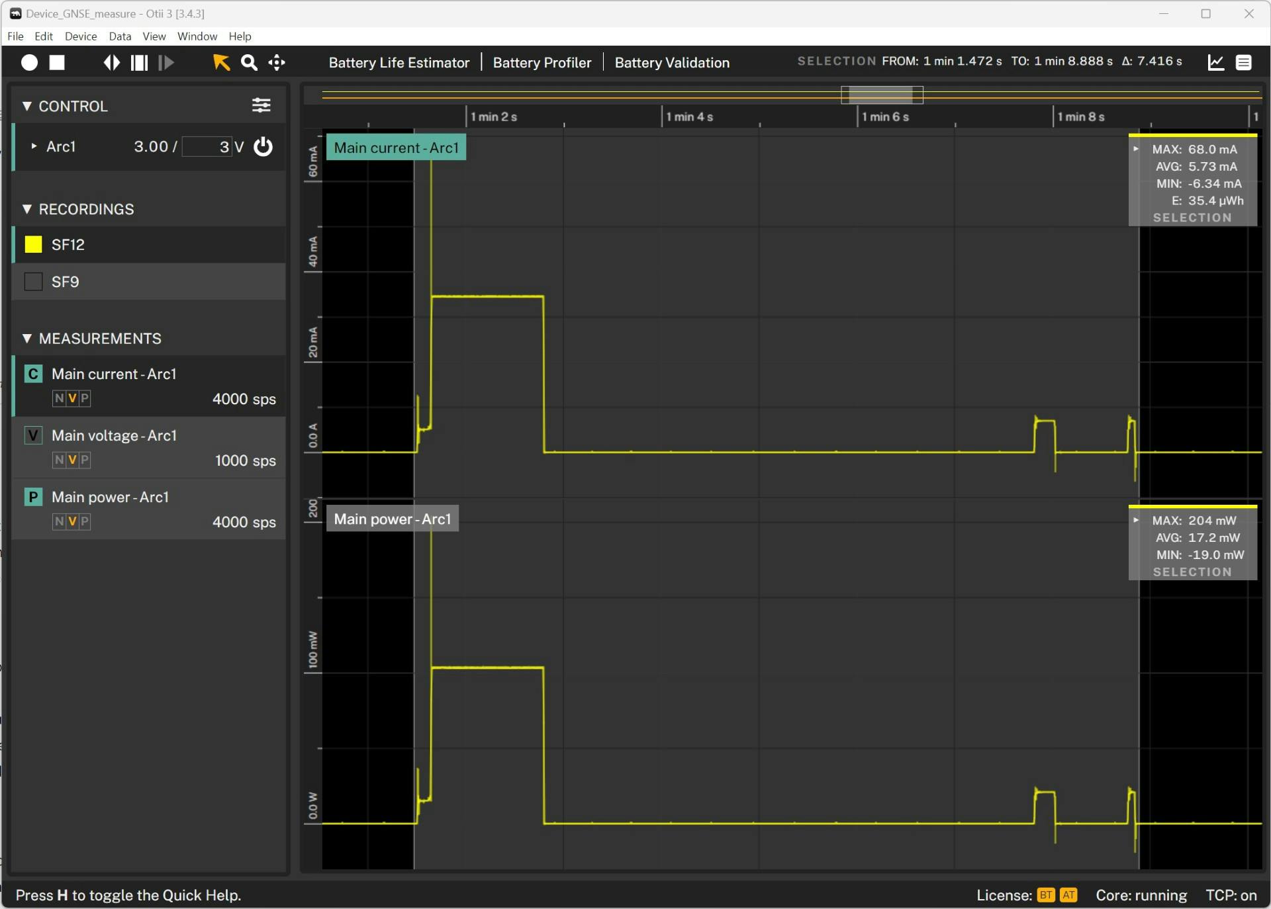
Task: Select the orange arrow cursor tool
Action: tap(221, 62)
